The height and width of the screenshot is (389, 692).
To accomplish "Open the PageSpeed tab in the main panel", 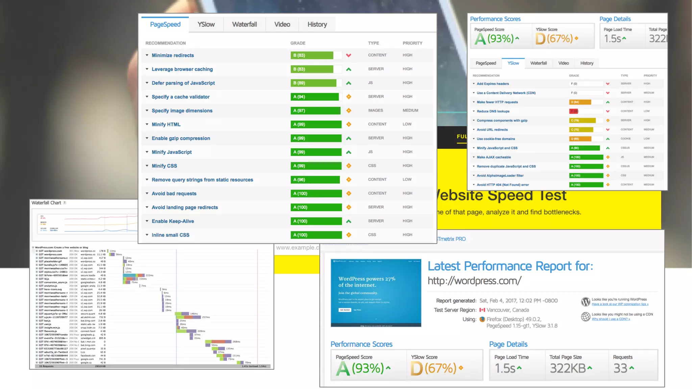I will coord(165,24).
